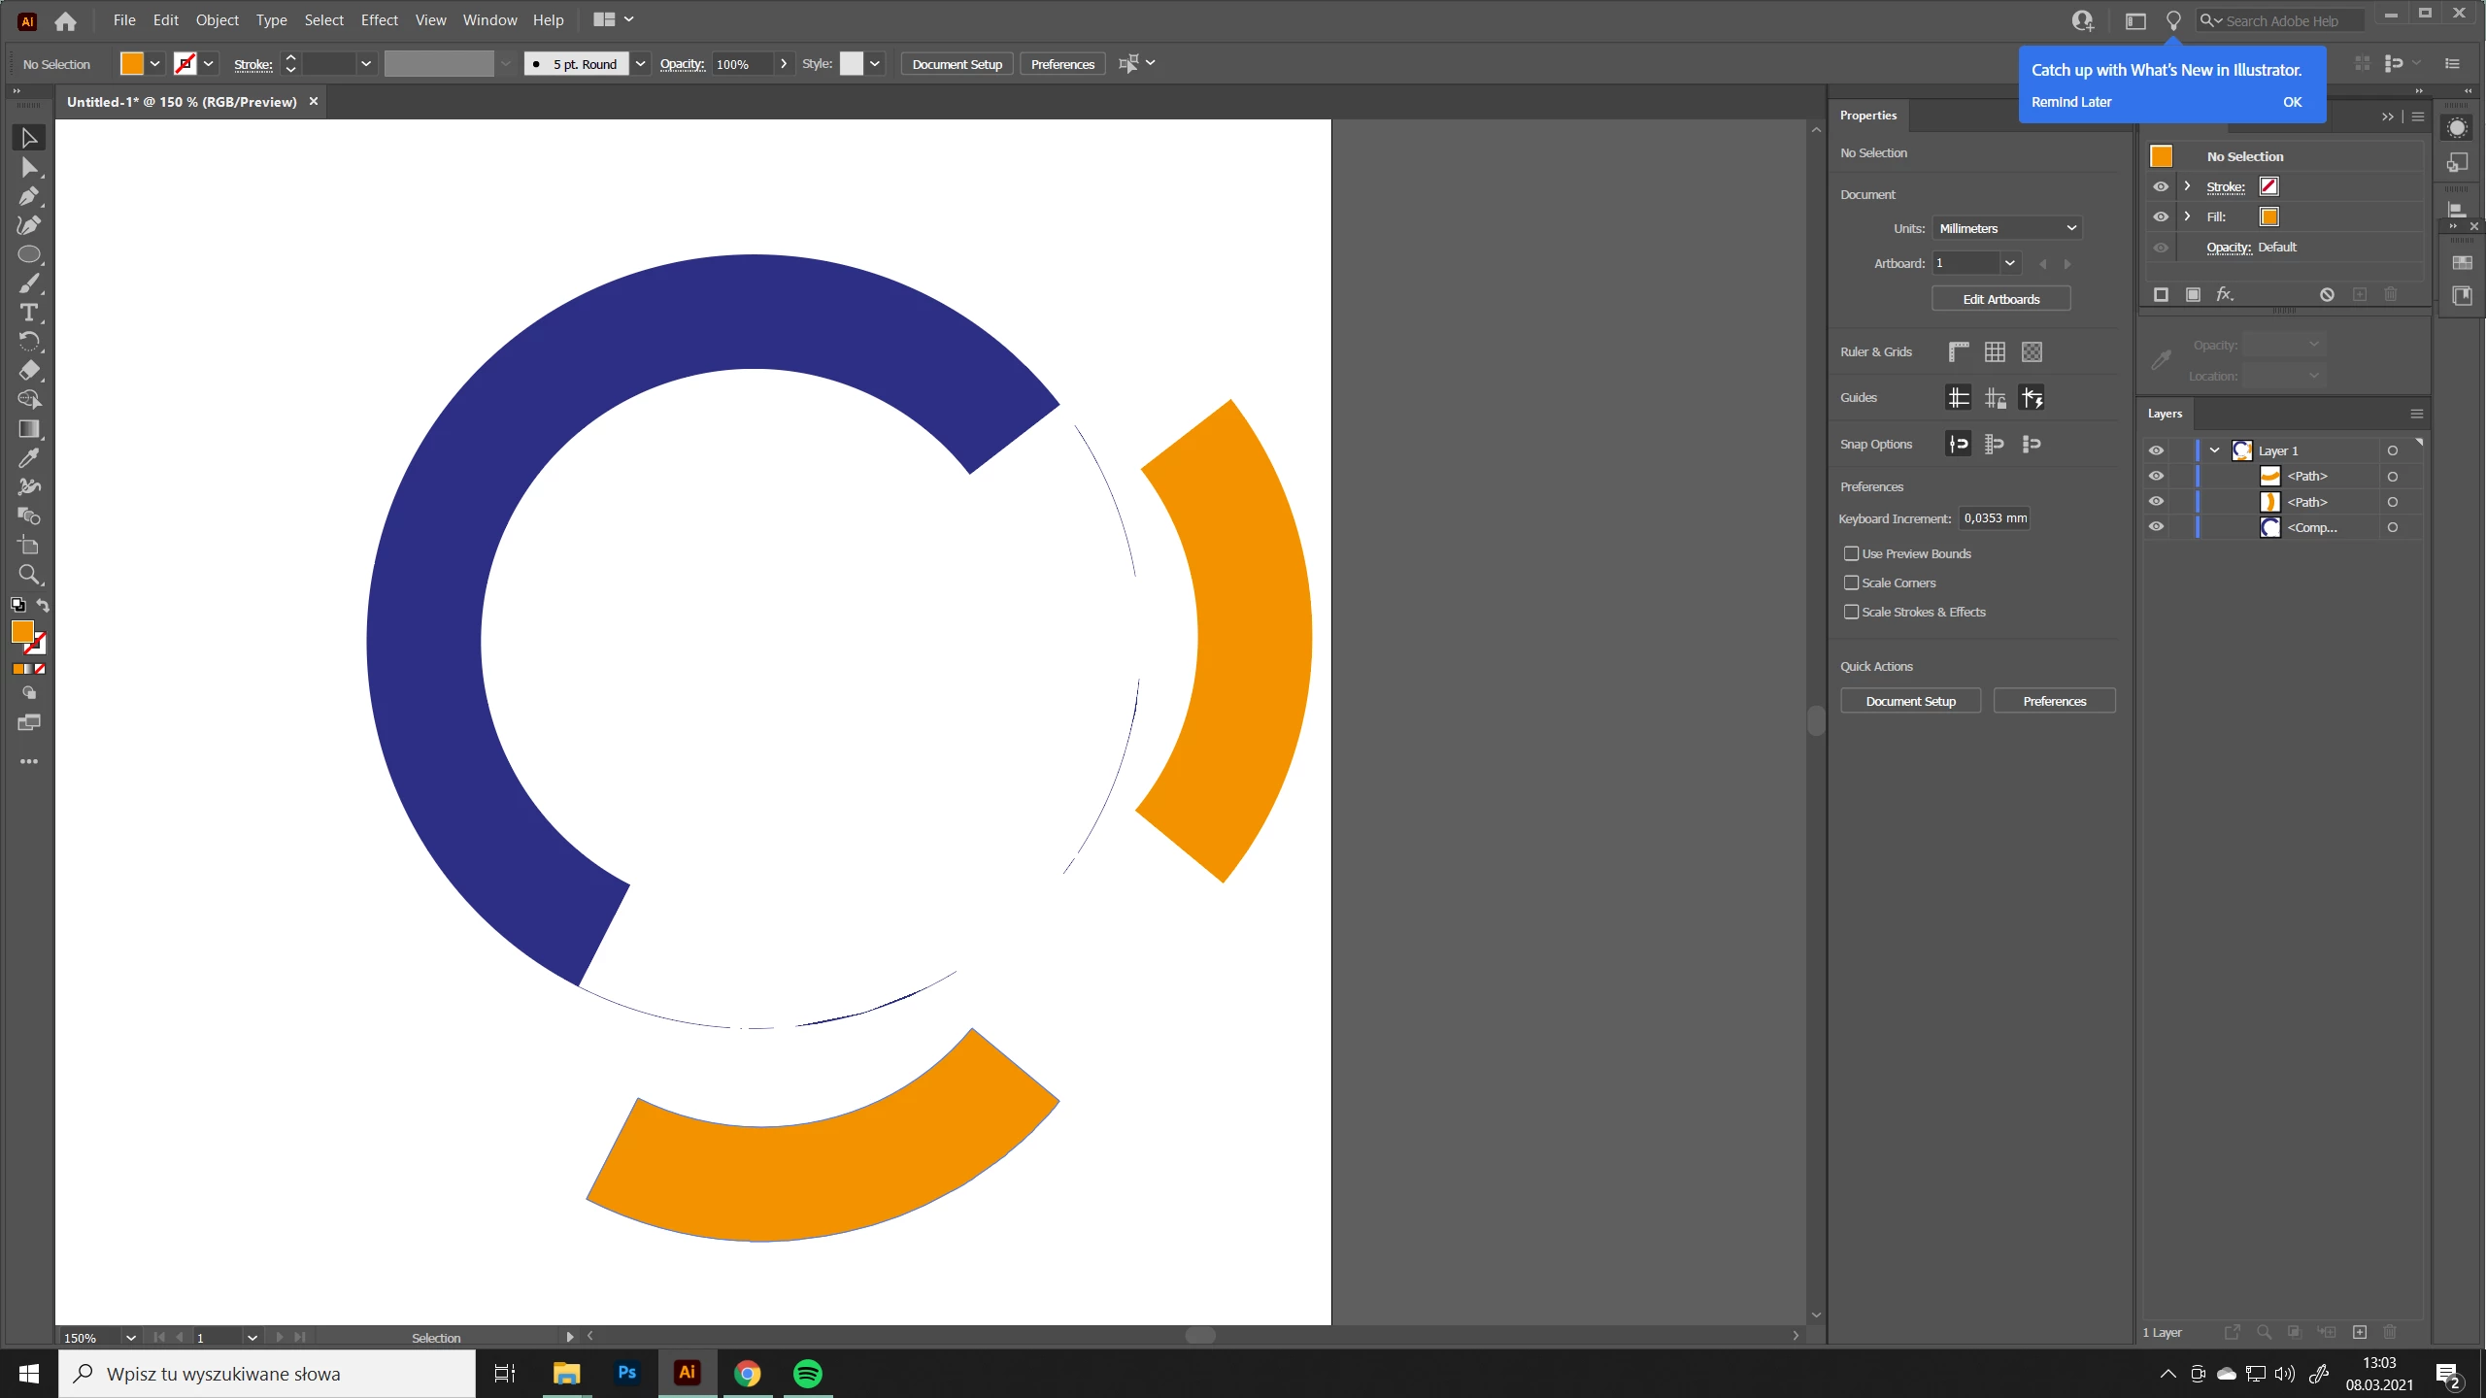
Task: Pick the Eyedropper tool
Action: coord(29,458)
